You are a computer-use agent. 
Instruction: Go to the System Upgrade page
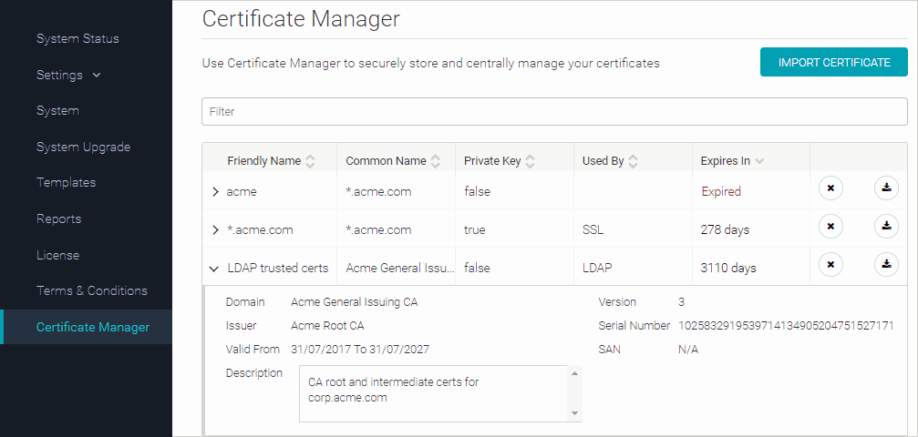pyautogui.click(x=83, y=147)
